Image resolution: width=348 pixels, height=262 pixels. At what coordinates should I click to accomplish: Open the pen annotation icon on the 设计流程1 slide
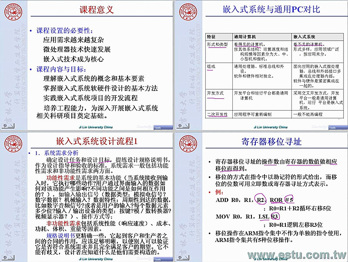(8, 258)
